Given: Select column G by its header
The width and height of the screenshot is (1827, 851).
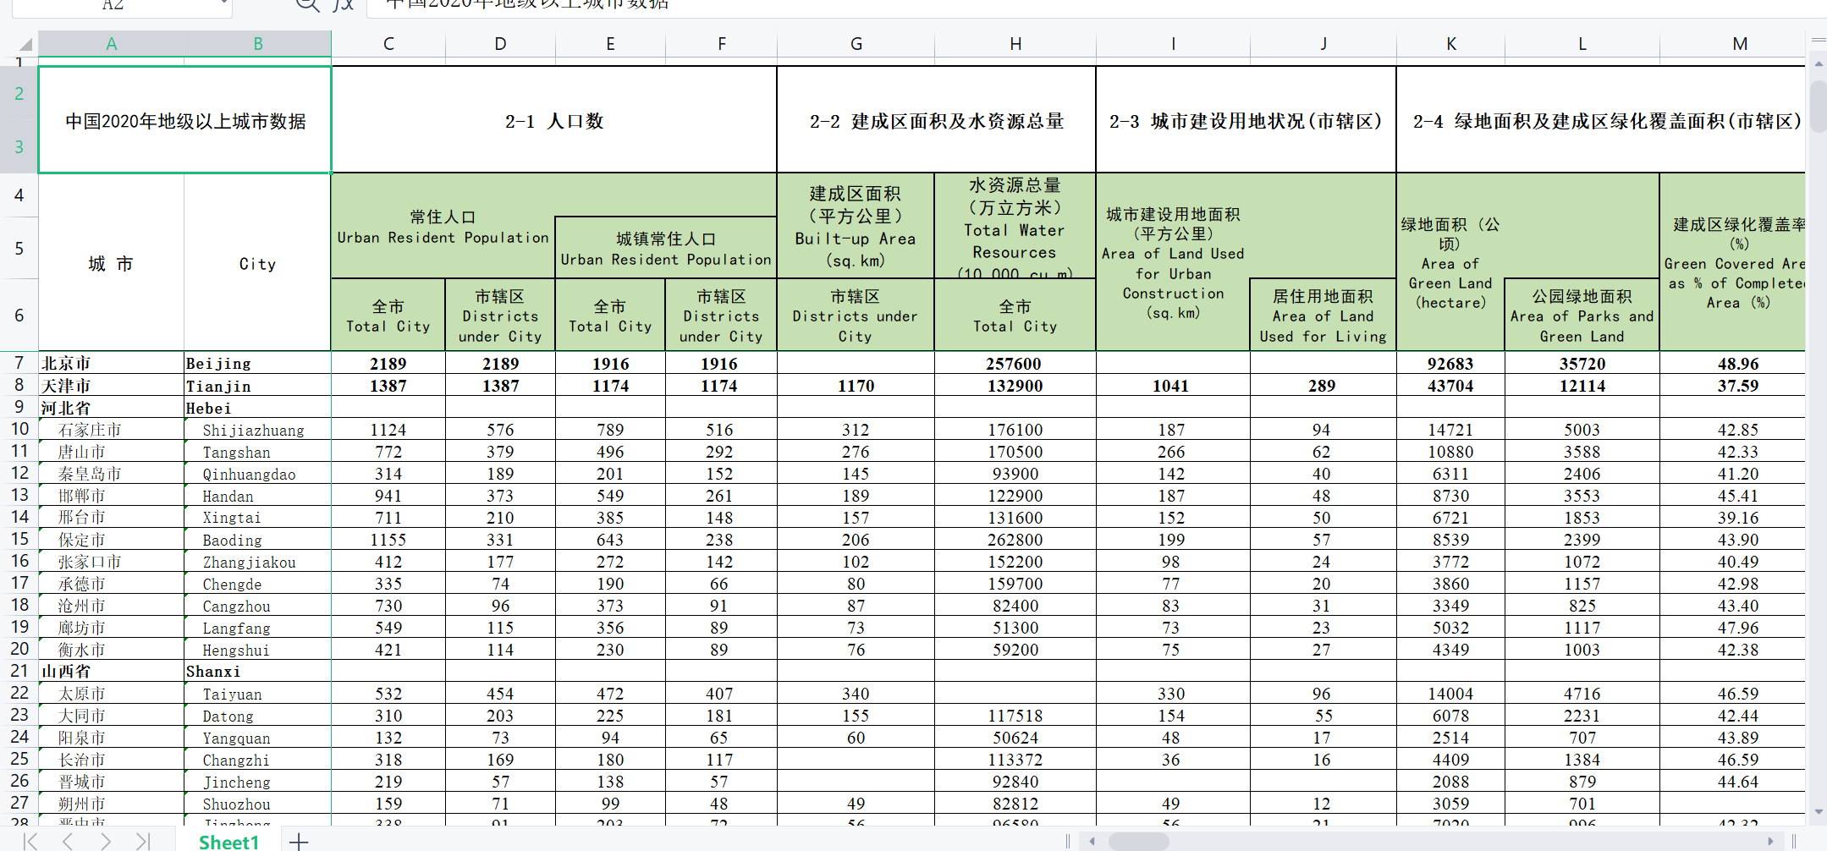Looking at the screenshot, I should [856, 44].
